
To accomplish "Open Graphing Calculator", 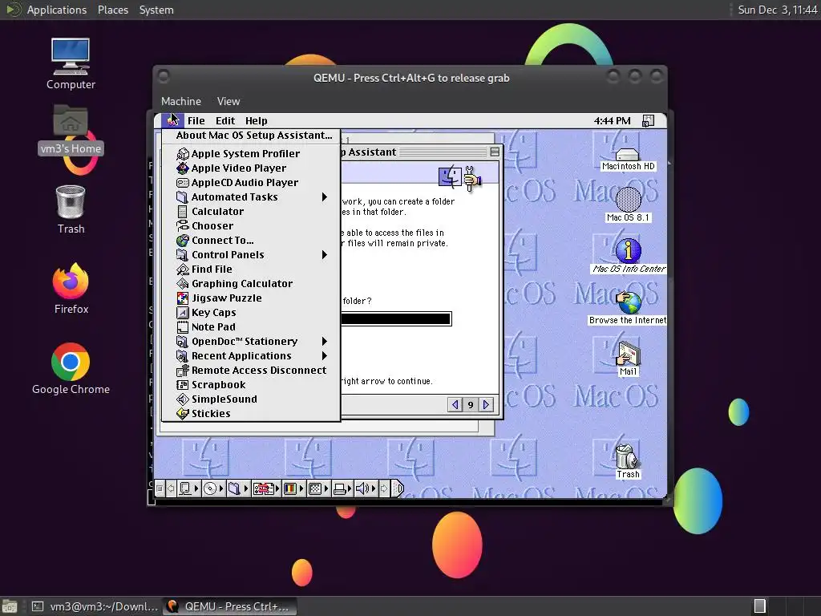I will pos(251,283).
